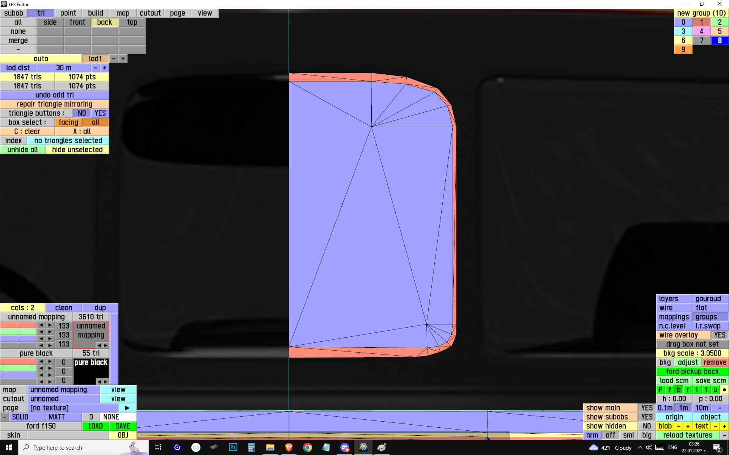The height and width of the screenshot is (455, 729).
Task: Click the minus button beside SOLID
Action: pos(4,417)
